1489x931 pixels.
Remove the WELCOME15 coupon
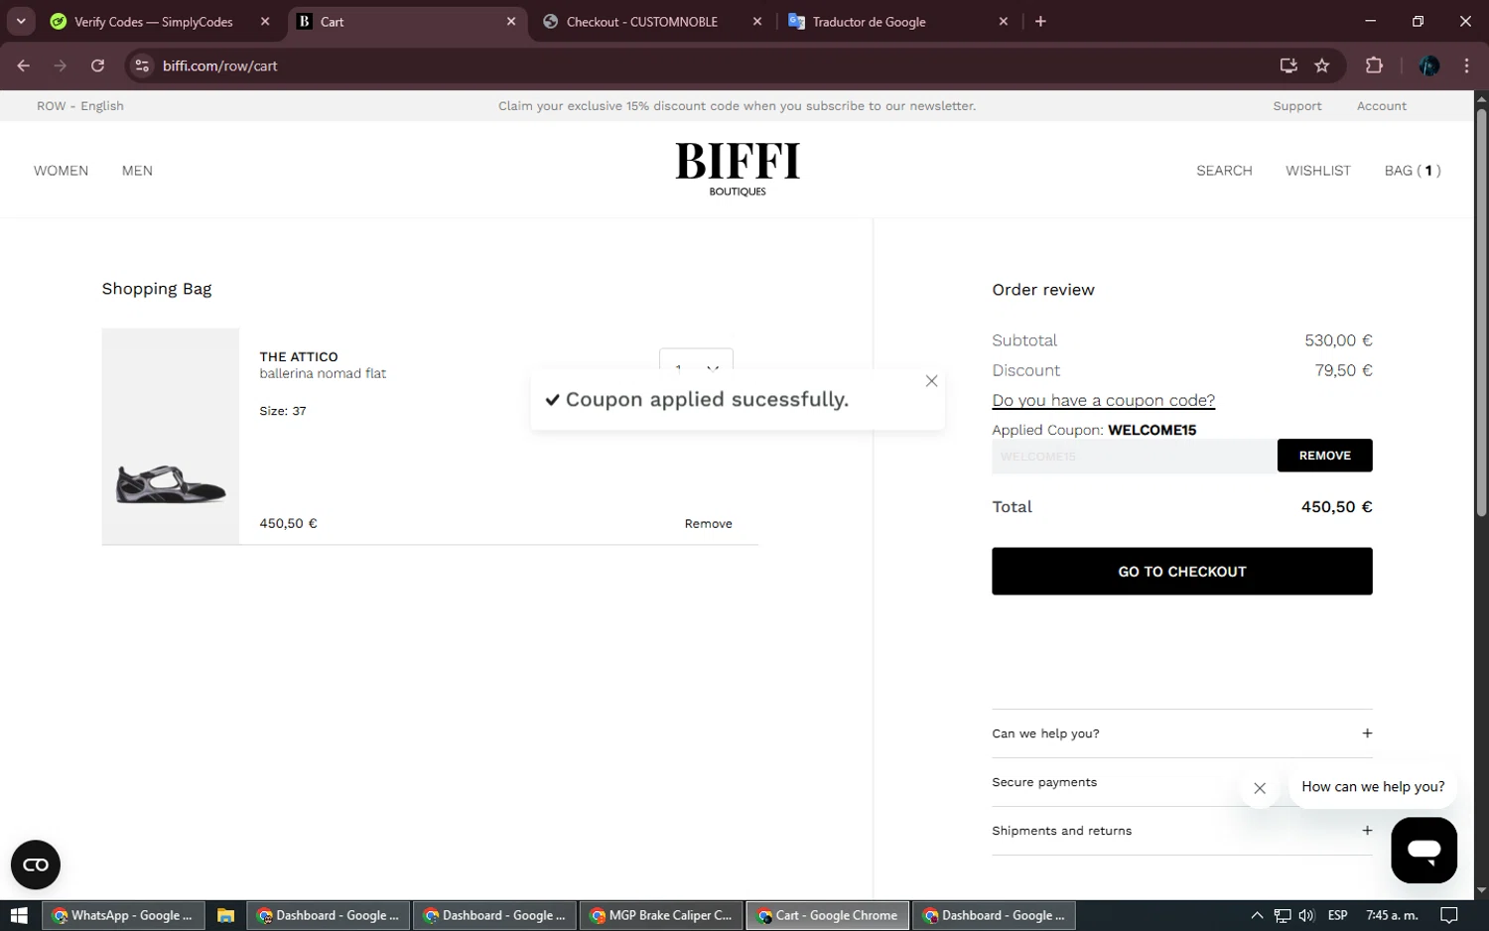click(x=1324, y=456)
